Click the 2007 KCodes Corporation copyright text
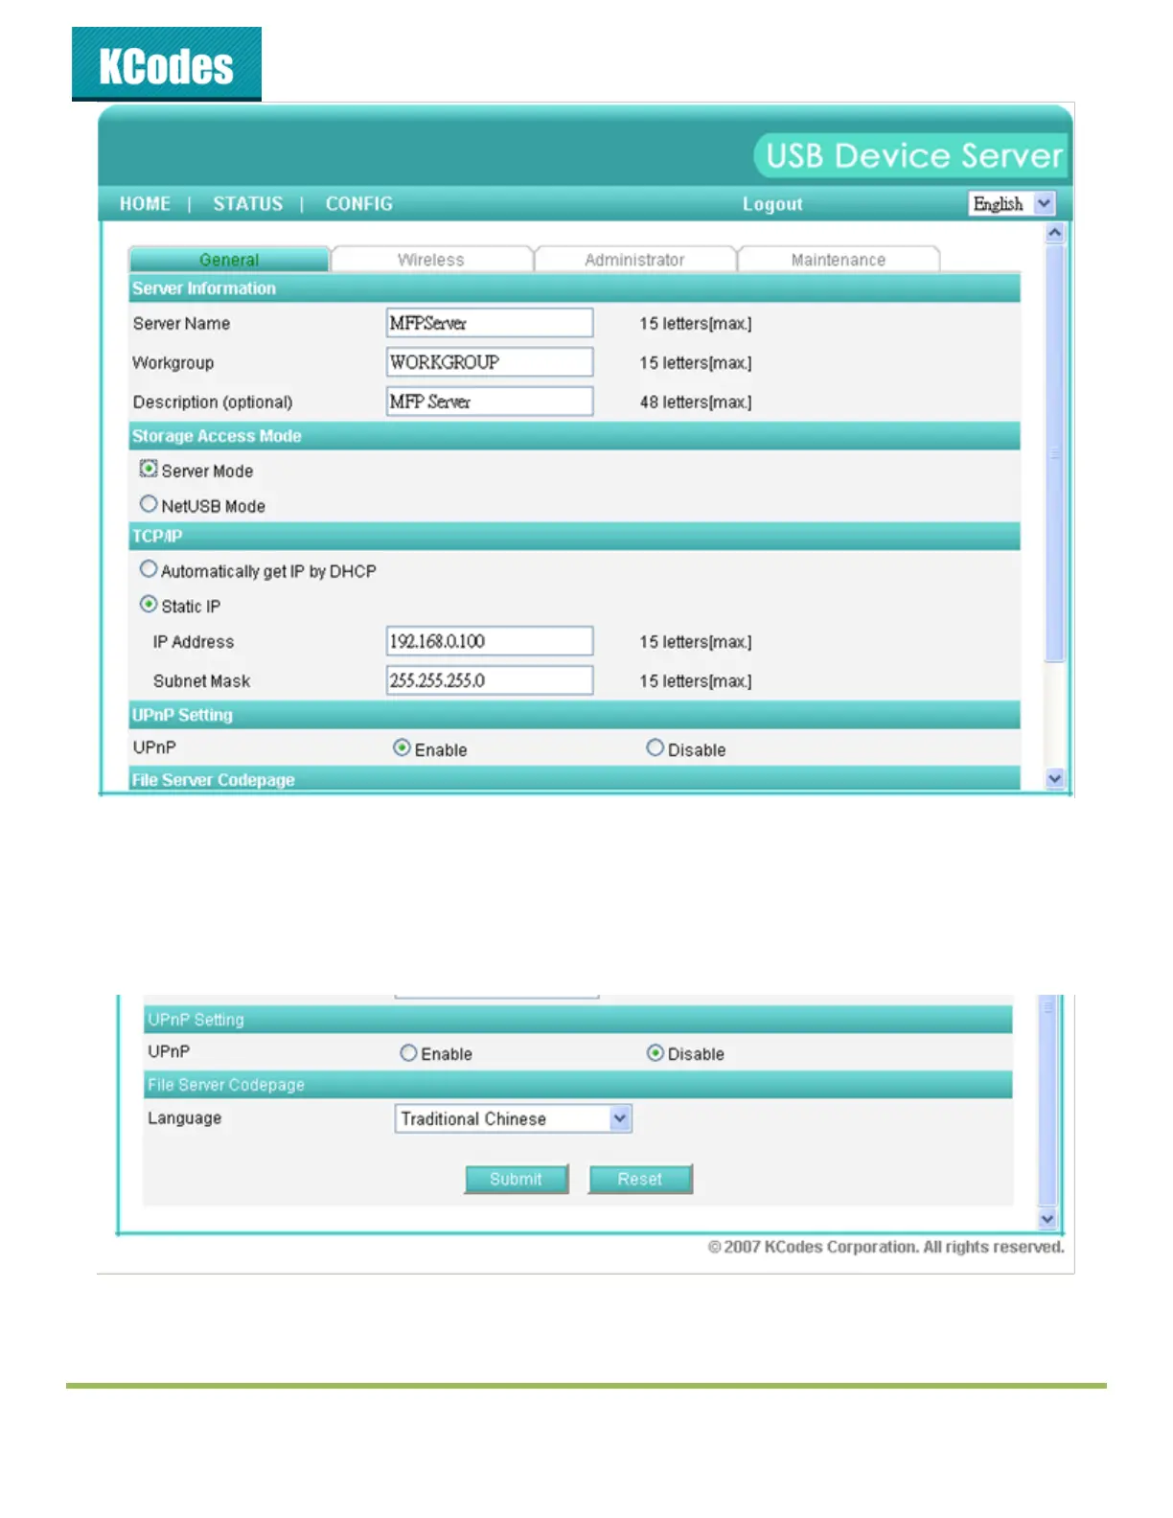1173x1518 pixels. pos(886,1247)
